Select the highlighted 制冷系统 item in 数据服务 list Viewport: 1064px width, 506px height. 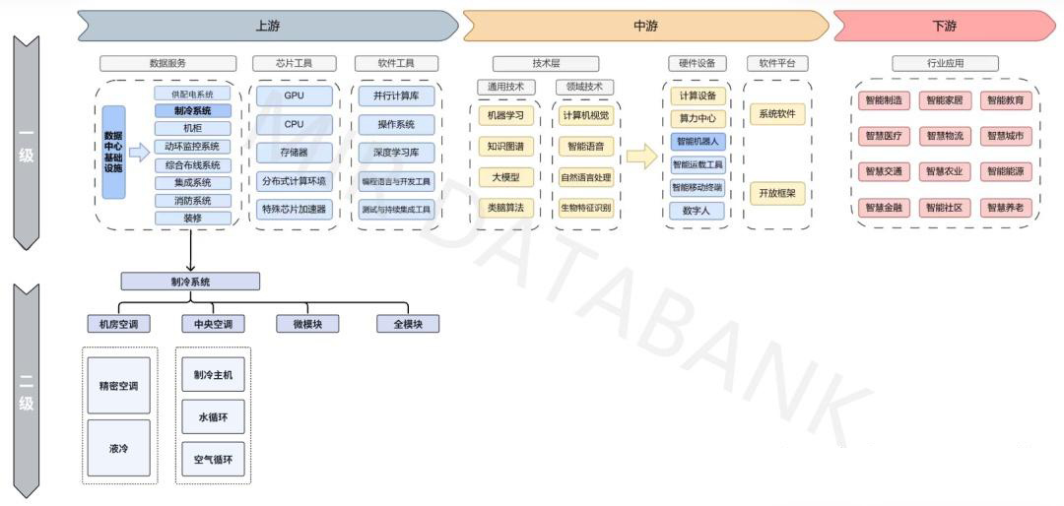pos(192,111)
